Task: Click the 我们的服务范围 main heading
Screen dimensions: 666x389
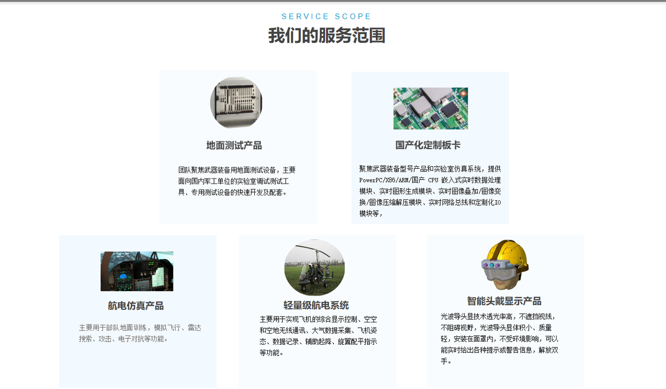Action: [x=327, y=36]
